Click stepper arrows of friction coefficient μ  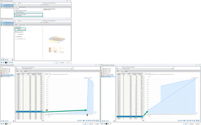pos(22,34)
